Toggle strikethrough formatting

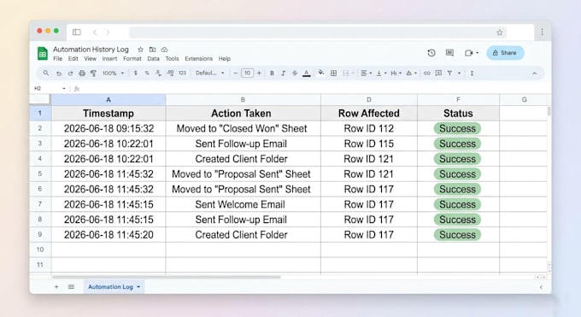point(295,73)
